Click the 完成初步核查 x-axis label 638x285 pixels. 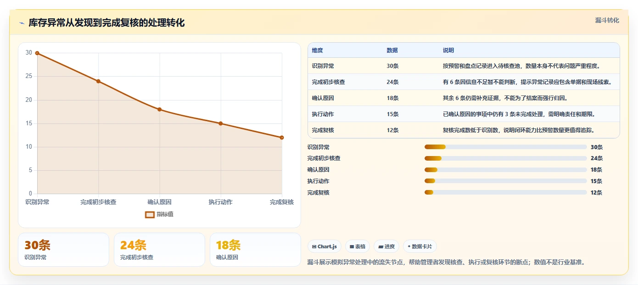tap(98, 202)
